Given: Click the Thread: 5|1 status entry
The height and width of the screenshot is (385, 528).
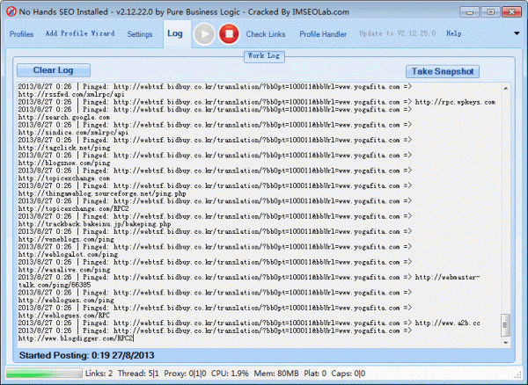Looking at the screenshot, I should (138, 374).
